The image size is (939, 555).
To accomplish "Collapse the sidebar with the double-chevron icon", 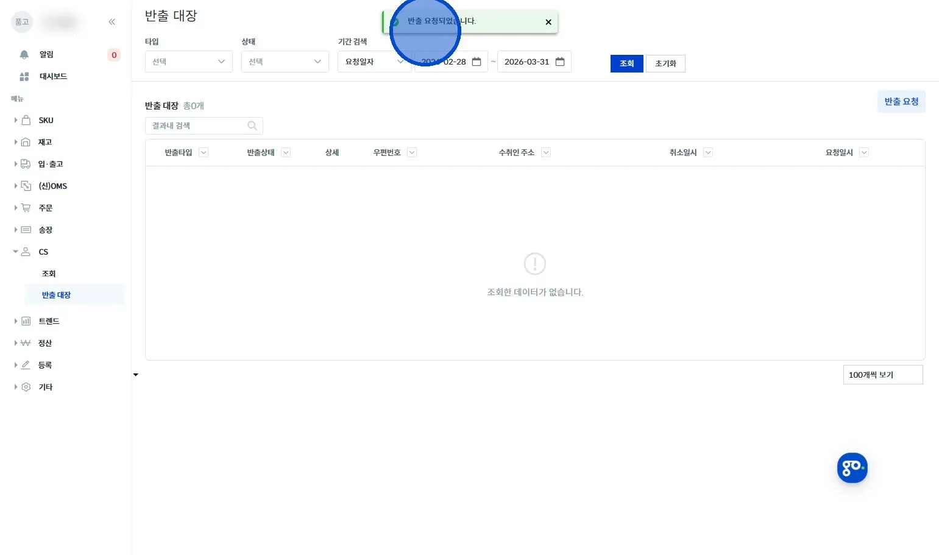I will [112, 22].
